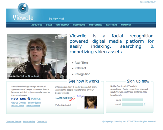
Task: Click the Halle Berry widget link
Action: [80, 96]
